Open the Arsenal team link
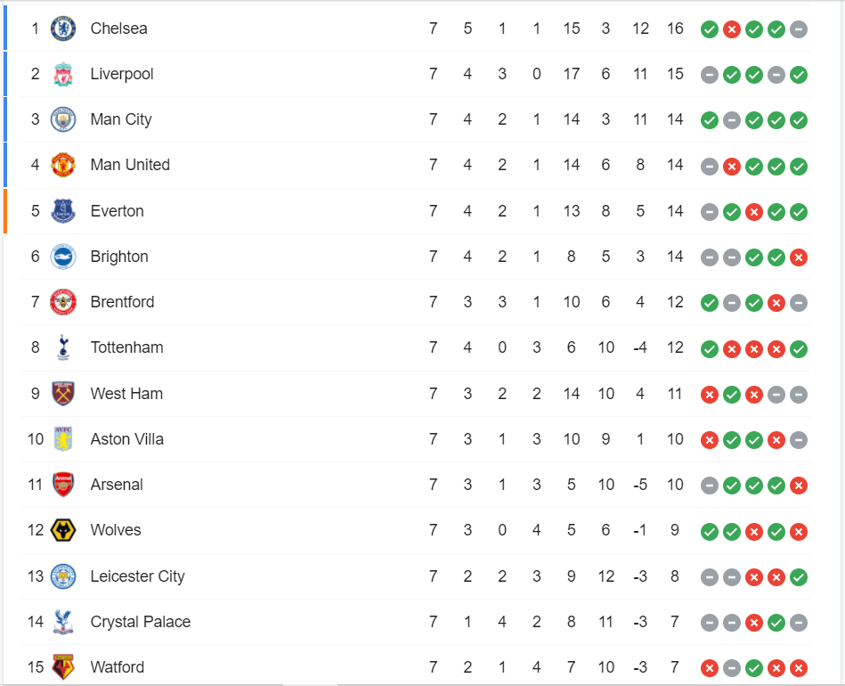 (117, 485)
